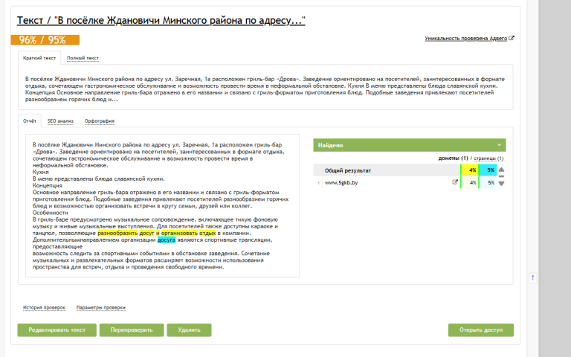Click the Общий результат row label
Image resolution: width=571 pixels, height=357 pixels.
348,170
